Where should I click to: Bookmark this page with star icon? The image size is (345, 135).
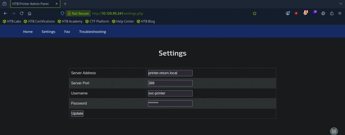(255, 13)
